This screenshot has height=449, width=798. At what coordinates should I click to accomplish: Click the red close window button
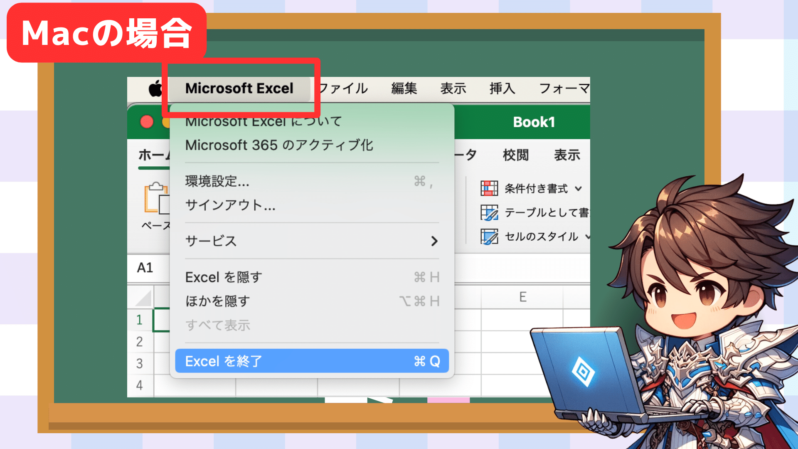146,122
